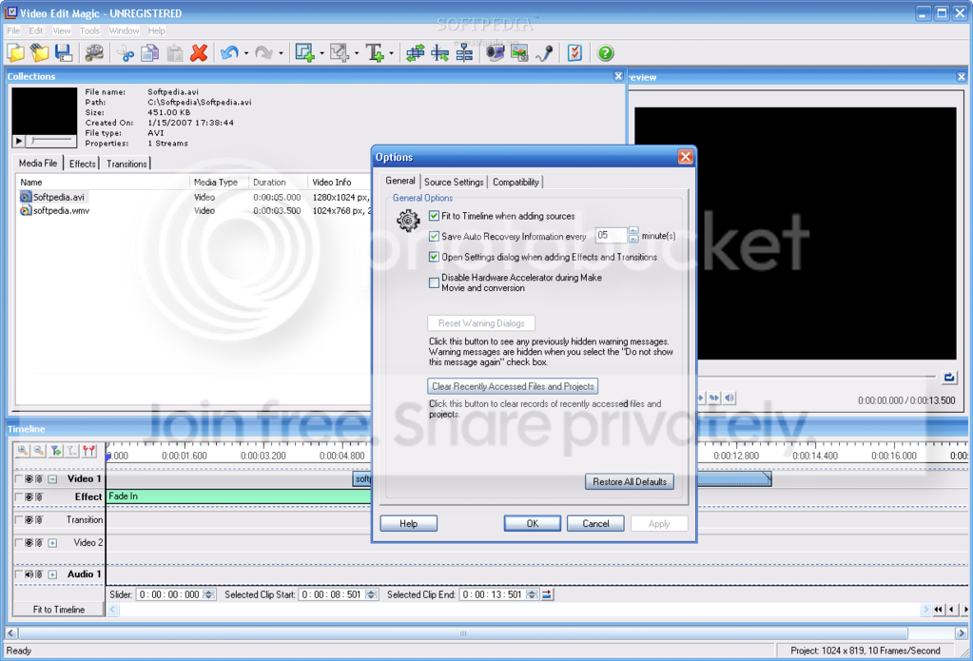Click the green arrows swap toolbar icon
Viewport: 973px width, 661px height.
click(415, 53)
